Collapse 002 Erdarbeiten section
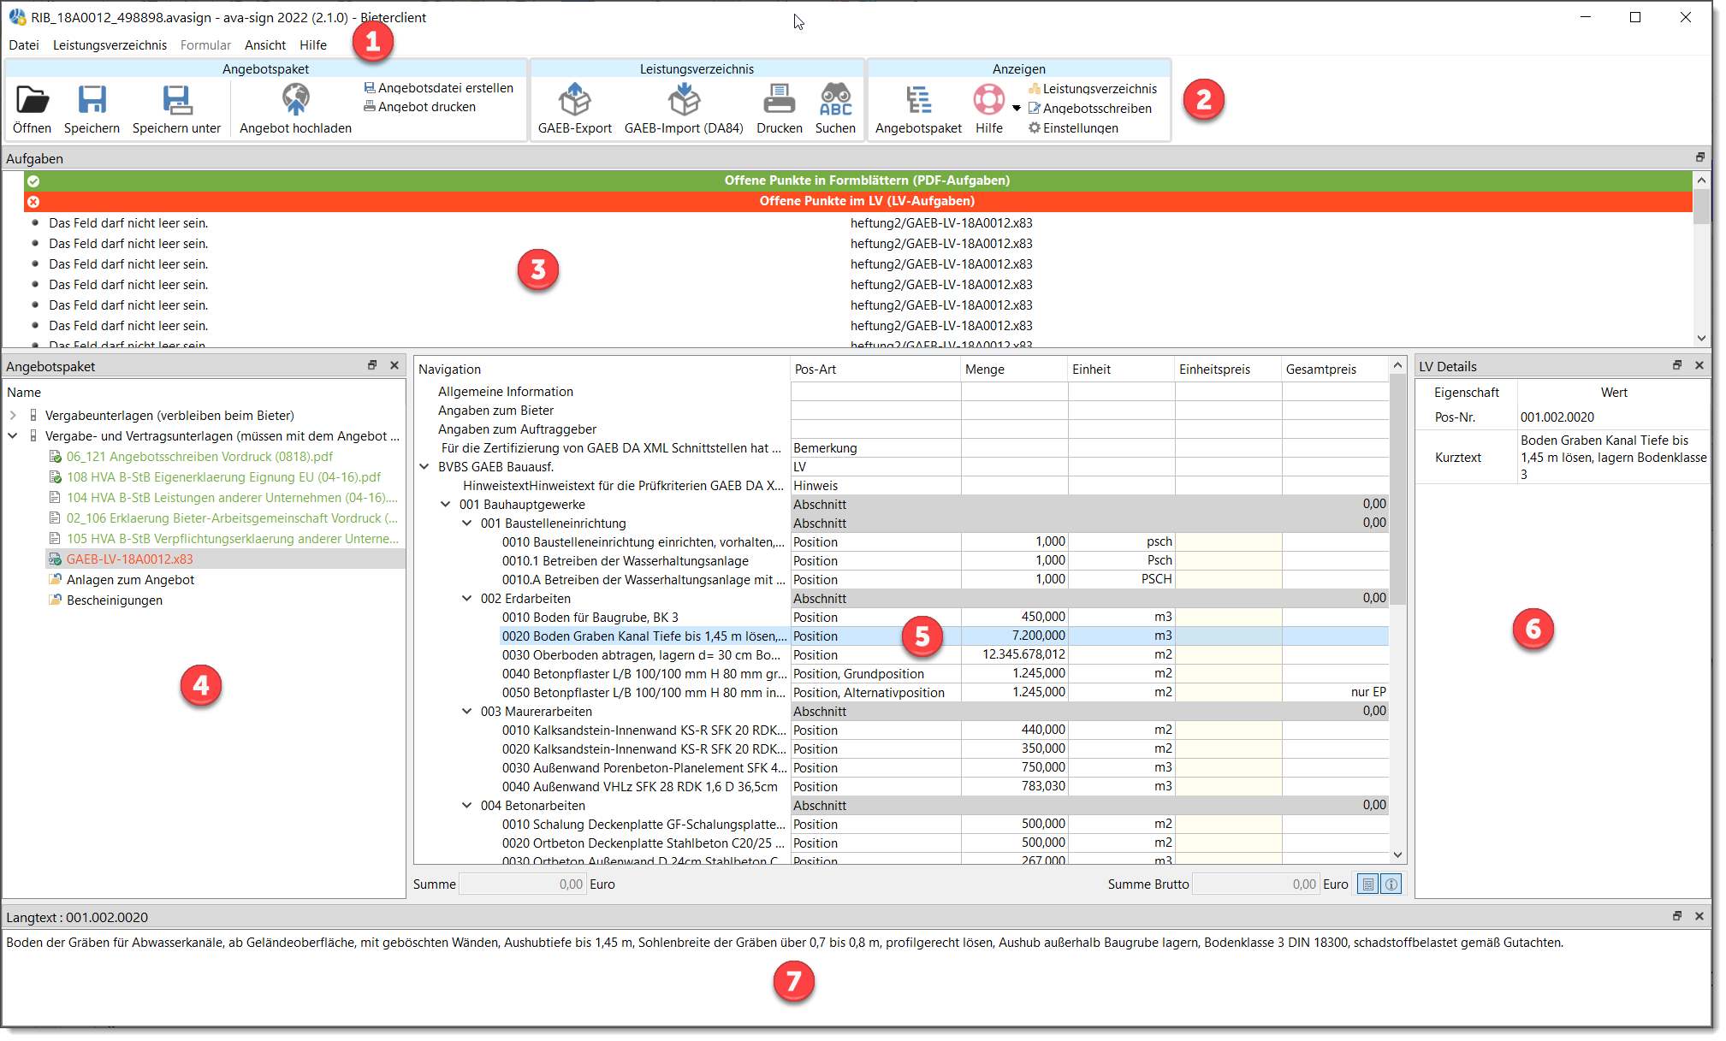Screen dimensions: 1726x1041 click(467, 599)
